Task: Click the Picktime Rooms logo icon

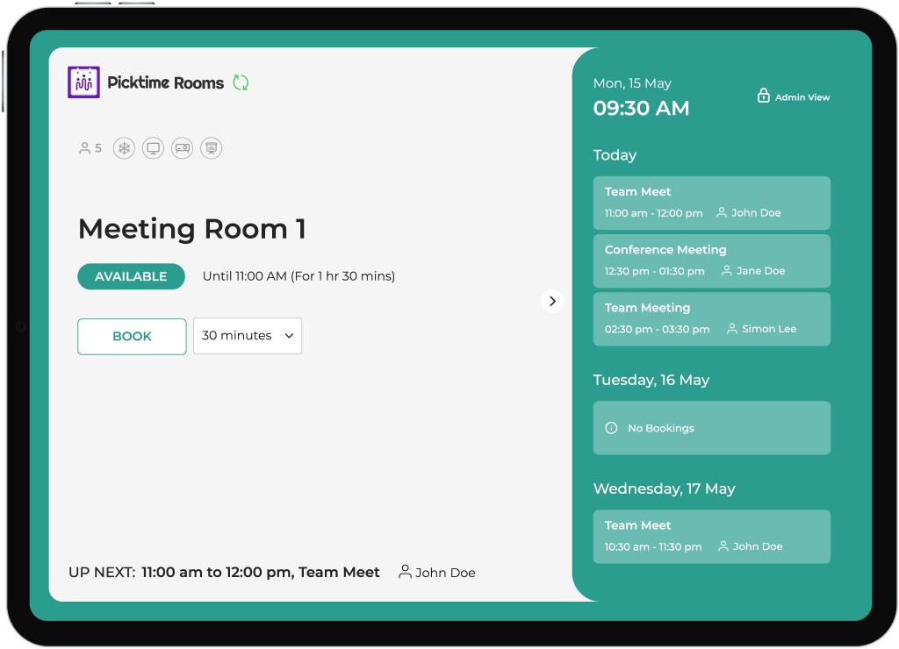Action: [83, 82]
